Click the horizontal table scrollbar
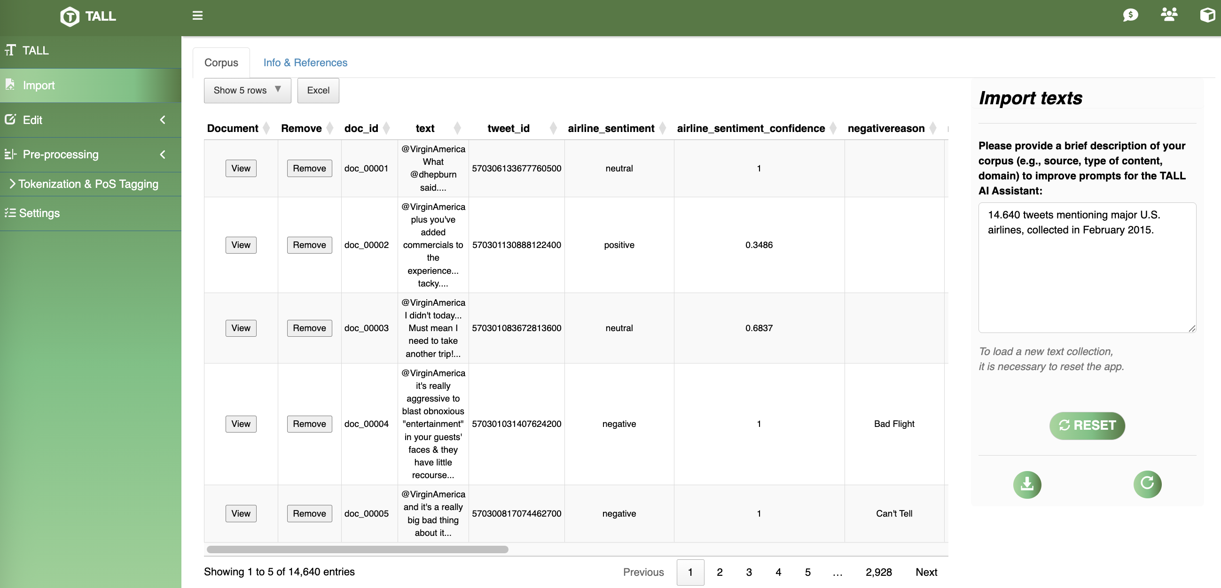The width and height of the screenshot is (1221, 588). pos(357,549)
